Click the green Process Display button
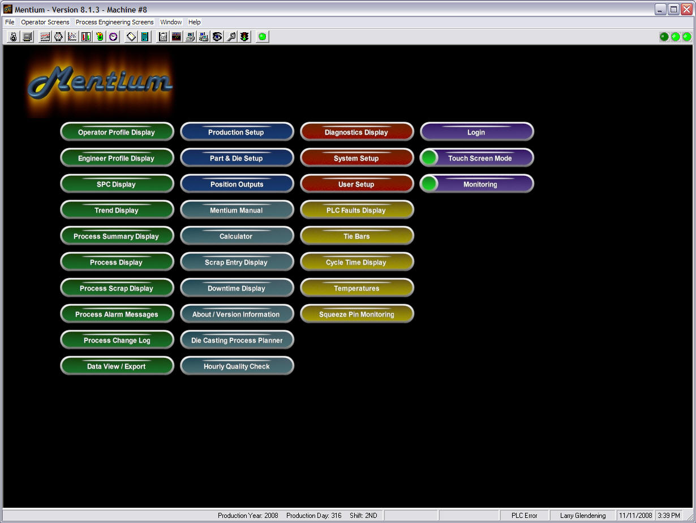Image resolution: width=696 pixels, height=523 pixels. 117,262
